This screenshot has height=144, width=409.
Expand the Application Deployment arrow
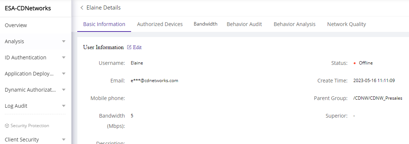click(64, 74)
